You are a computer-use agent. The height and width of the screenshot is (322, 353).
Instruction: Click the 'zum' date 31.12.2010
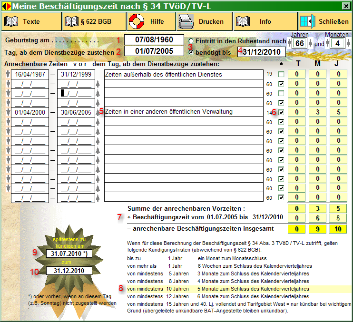point(69,271)
